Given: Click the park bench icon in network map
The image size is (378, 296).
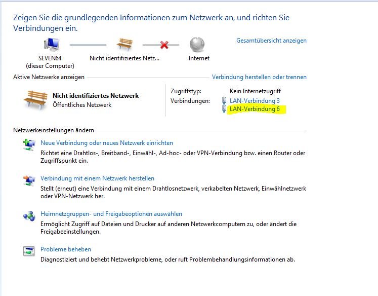Looking at the screenshot, I should [124, 44].
